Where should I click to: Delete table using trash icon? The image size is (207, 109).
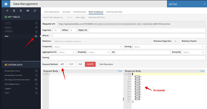[14, 11]
